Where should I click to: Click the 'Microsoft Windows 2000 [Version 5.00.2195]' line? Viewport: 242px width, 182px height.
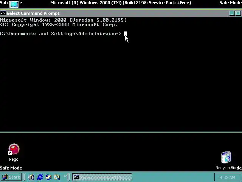(64, 20)
